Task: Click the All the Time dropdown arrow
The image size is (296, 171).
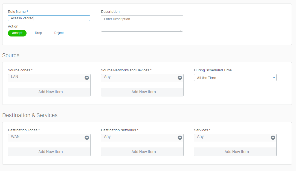Action: [274, 78]
